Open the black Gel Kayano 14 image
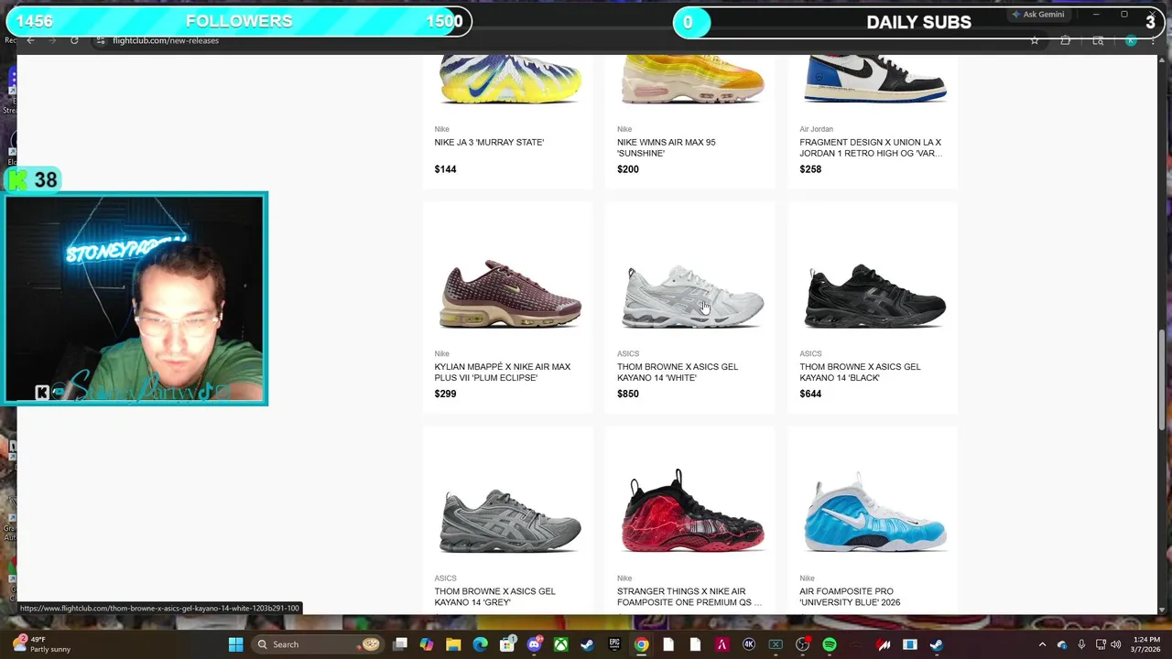 (x=874, y=295)
